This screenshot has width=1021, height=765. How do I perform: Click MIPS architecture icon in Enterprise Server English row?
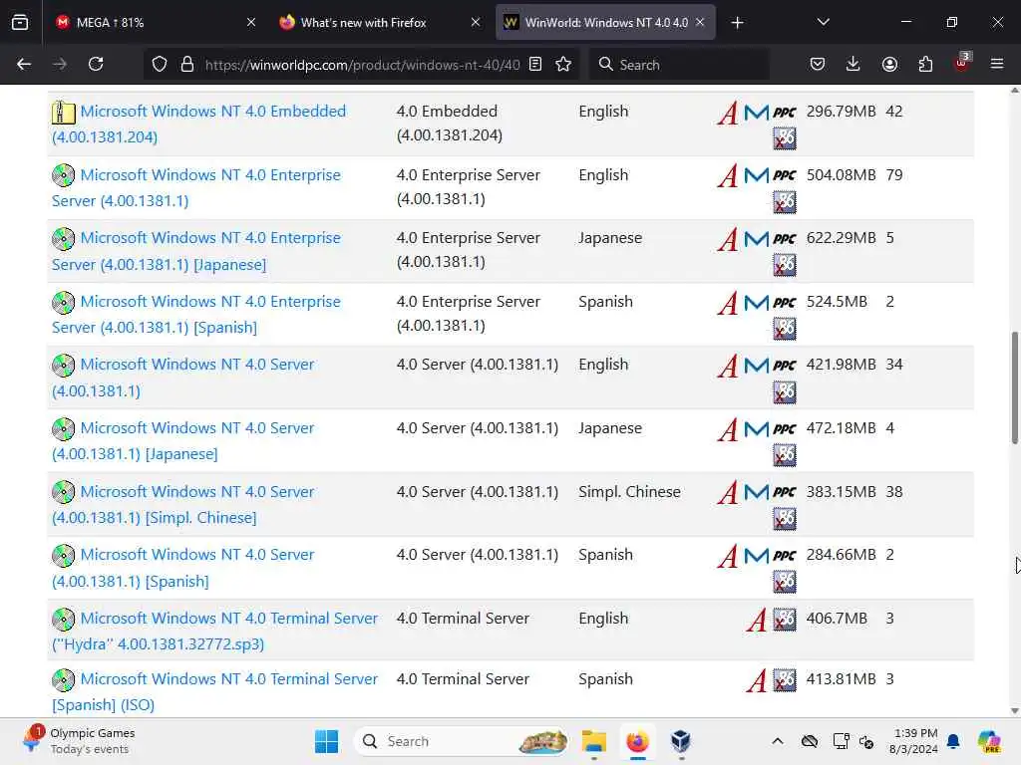(x=756, y=175)
